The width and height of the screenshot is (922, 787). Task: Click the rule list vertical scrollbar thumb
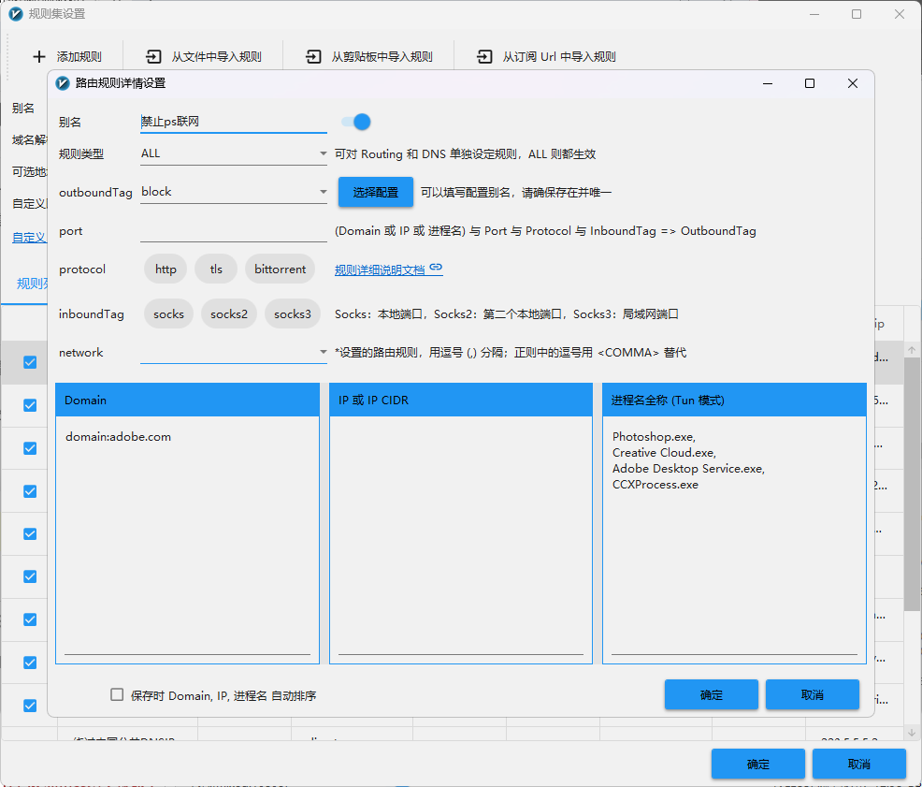[912, 483]
